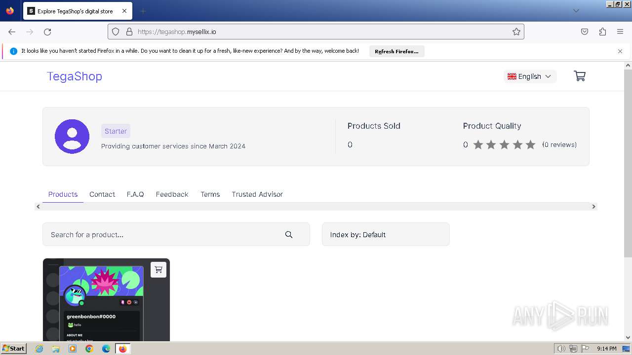Screen dimensions: 632x355
Task: Click the Product Quality label
Action: point(492,126)
